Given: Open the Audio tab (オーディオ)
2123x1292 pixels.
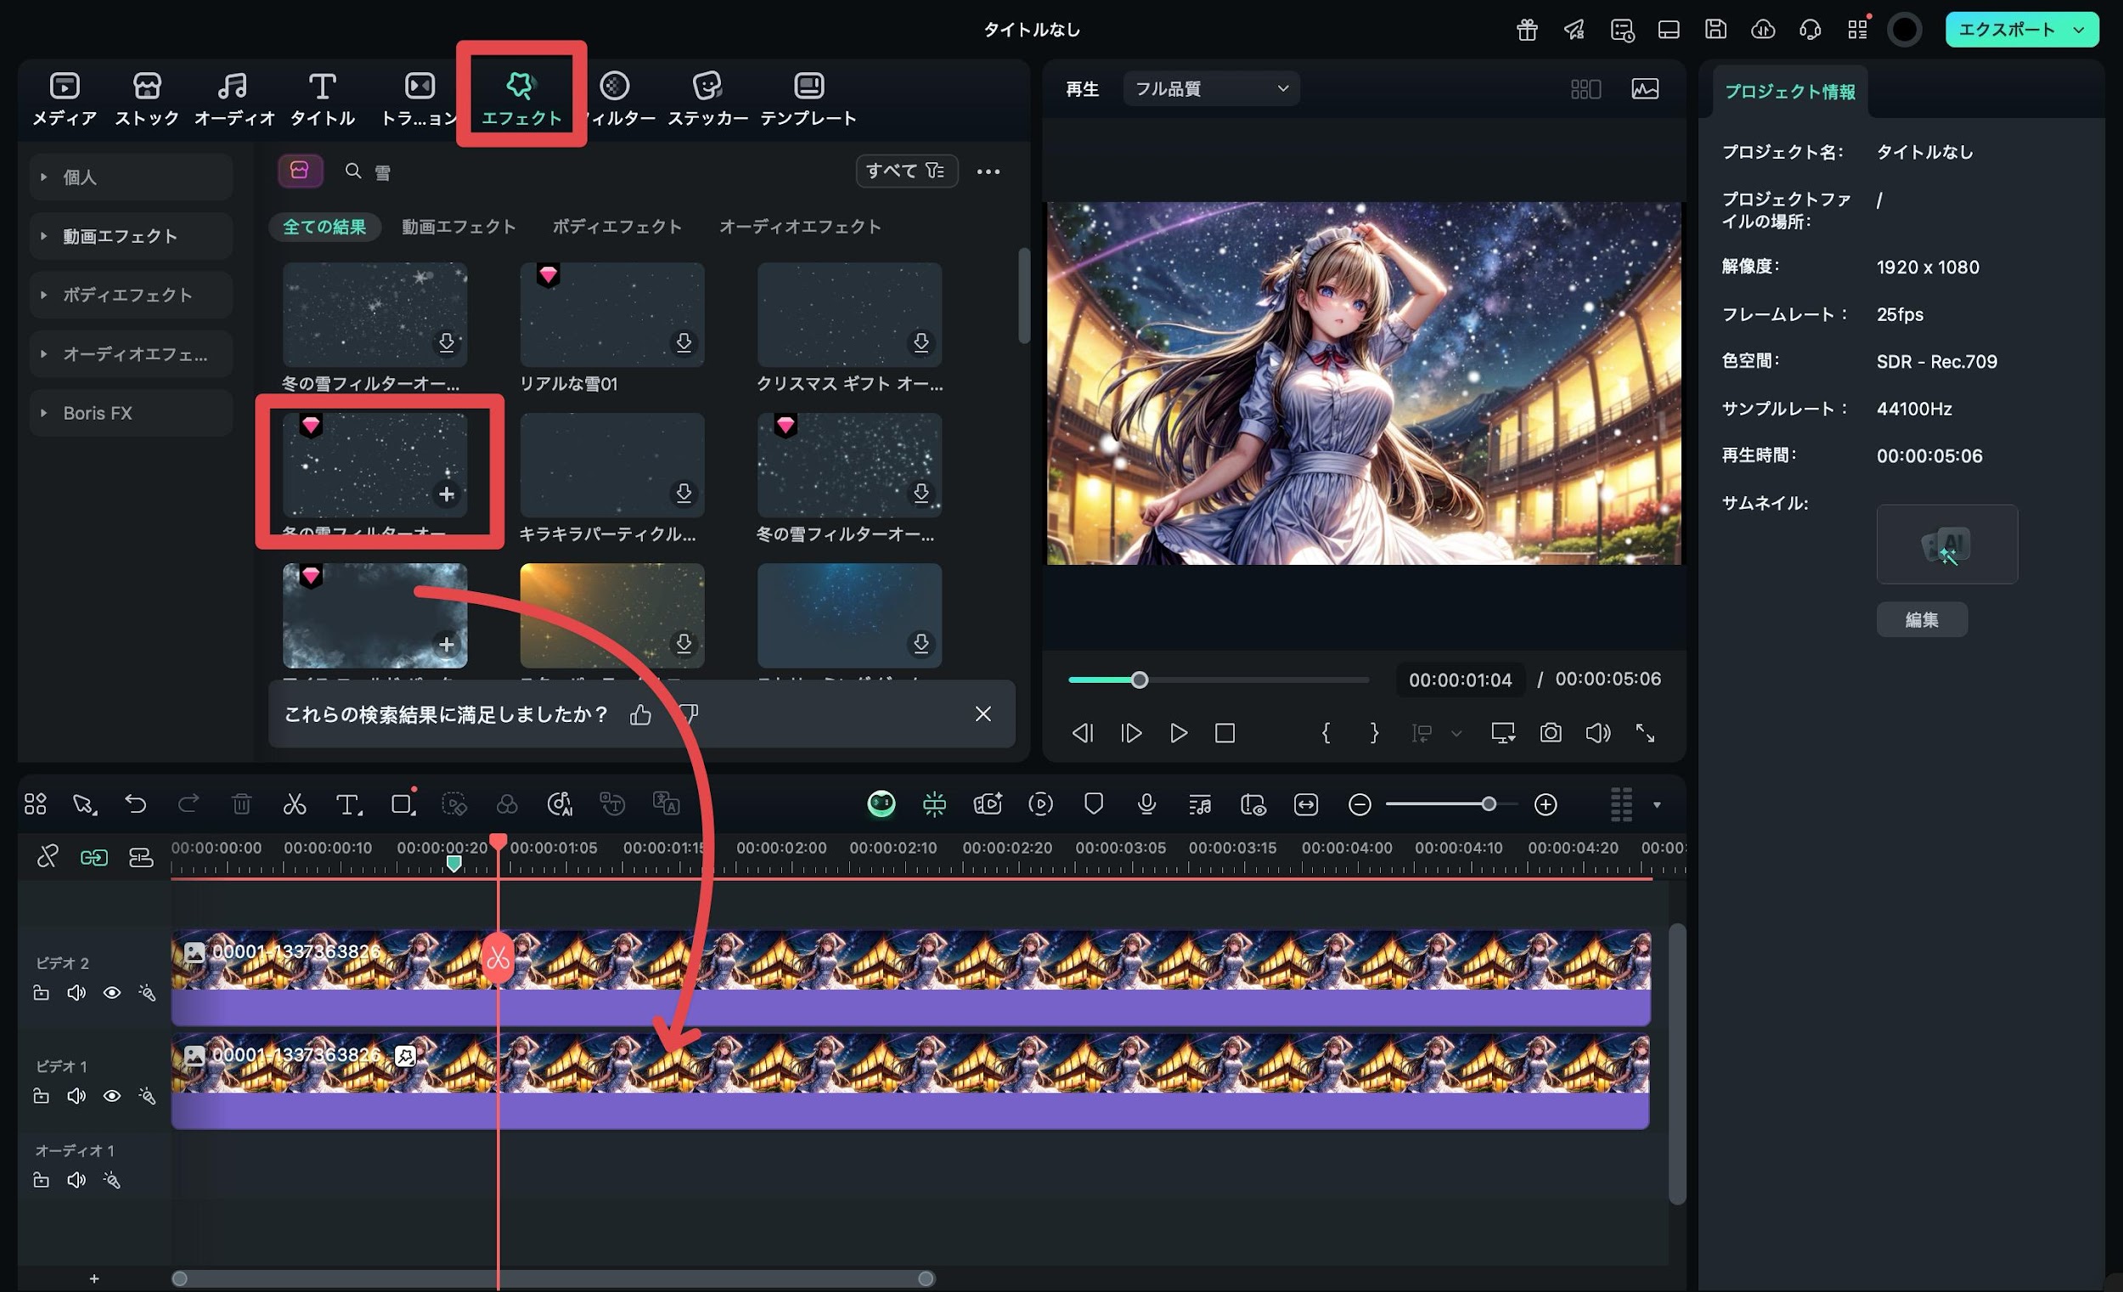Looking at the screenshot, I should click(234, 100).
